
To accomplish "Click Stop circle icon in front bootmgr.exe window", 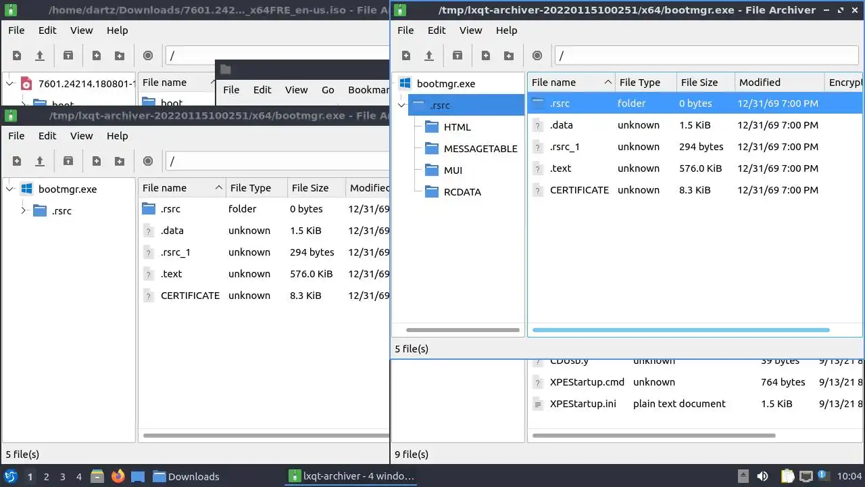I will (x=537, y=55).
